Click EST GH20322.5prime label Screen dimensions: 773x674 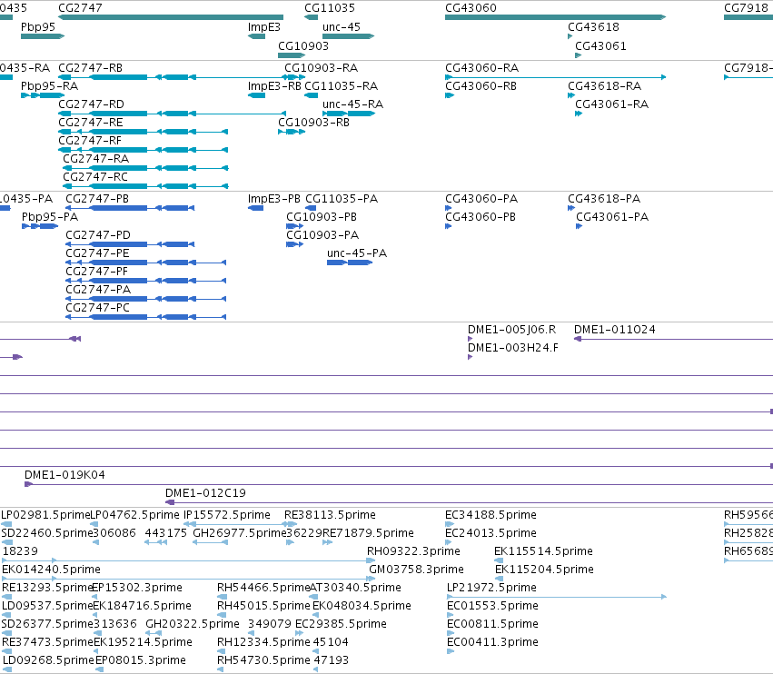(193, 624)
